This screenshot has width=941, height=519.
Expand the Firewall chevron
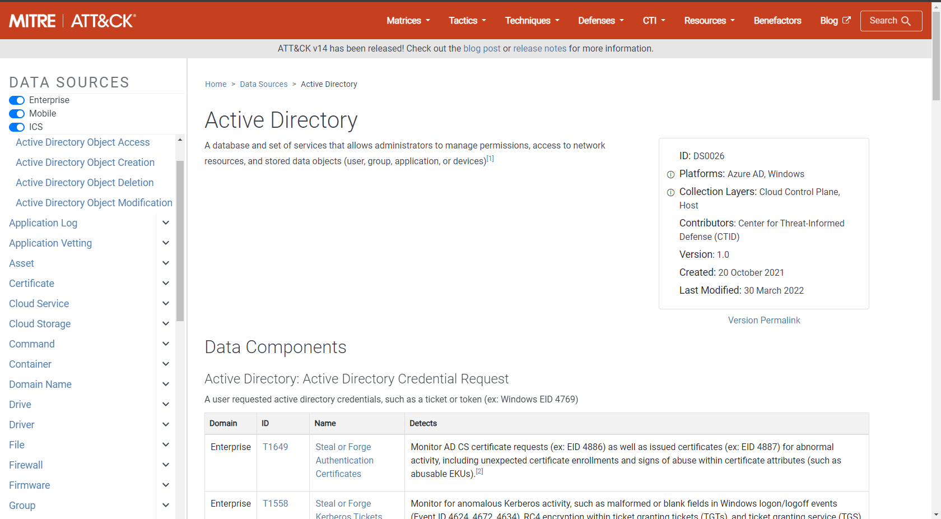[166, 465]
